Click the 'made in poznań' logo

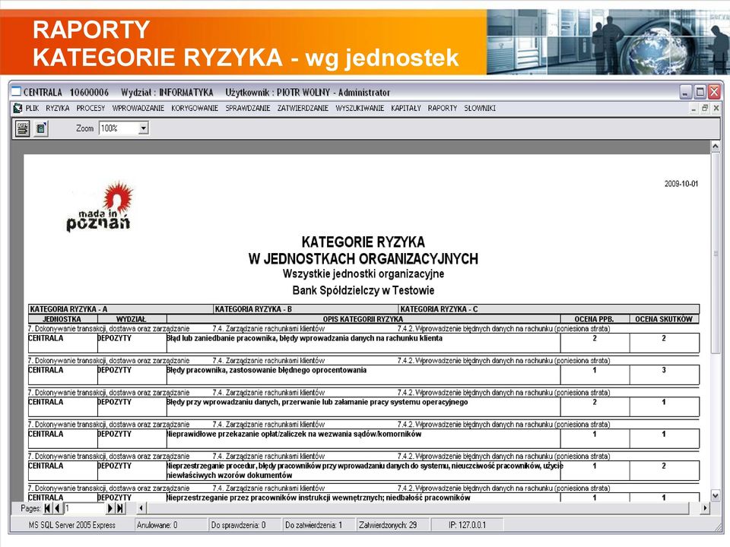click(100, 207)
